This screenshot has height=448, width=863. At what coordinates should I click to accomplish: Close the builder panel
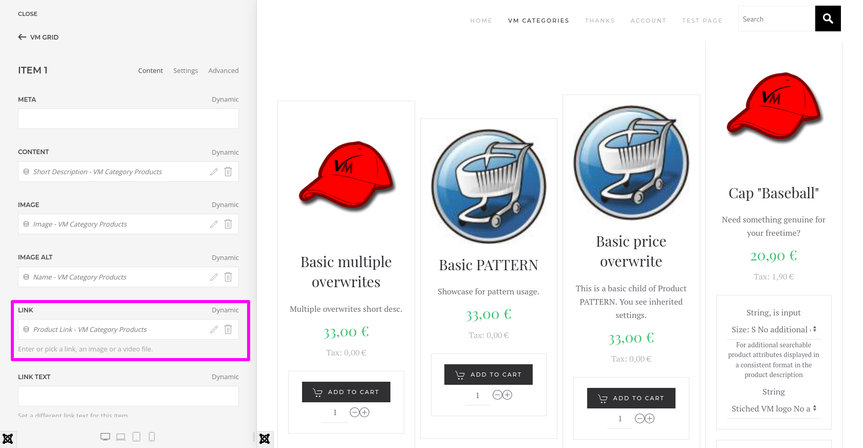(28, 14)
